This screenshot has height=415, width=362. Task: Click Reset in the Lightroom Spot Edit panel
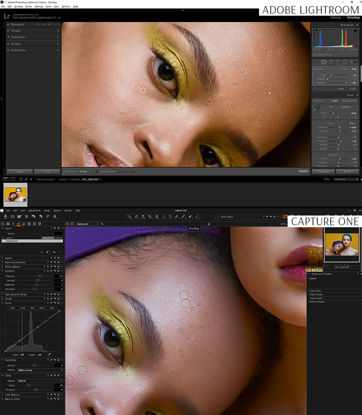(341, 89)
